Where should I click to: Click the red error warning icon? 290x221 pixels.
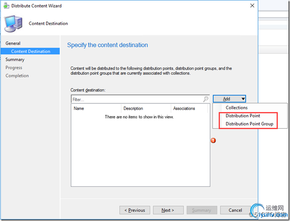pos(213,140)
